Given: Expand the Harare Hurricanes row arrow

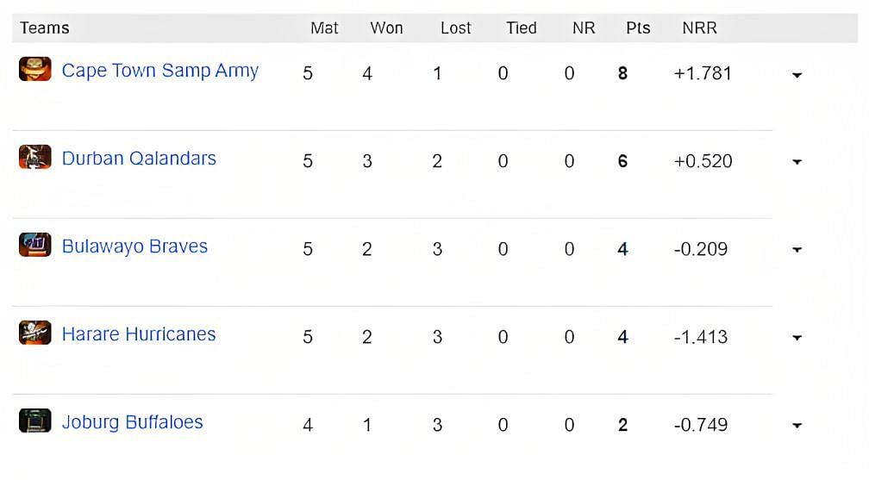Looking at the screenshot, I should pyautogui.click(x=797, y=338).
